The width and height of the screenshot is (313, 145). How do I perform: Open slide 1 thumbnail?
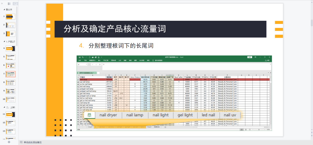(x=10, y=17)
